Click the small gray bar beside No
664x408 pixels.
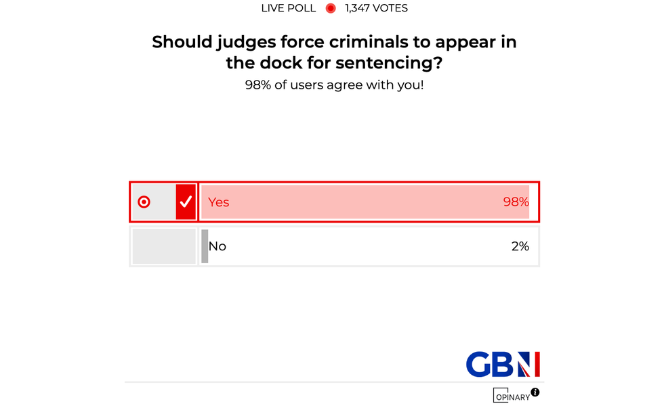[x=205, y=246]
